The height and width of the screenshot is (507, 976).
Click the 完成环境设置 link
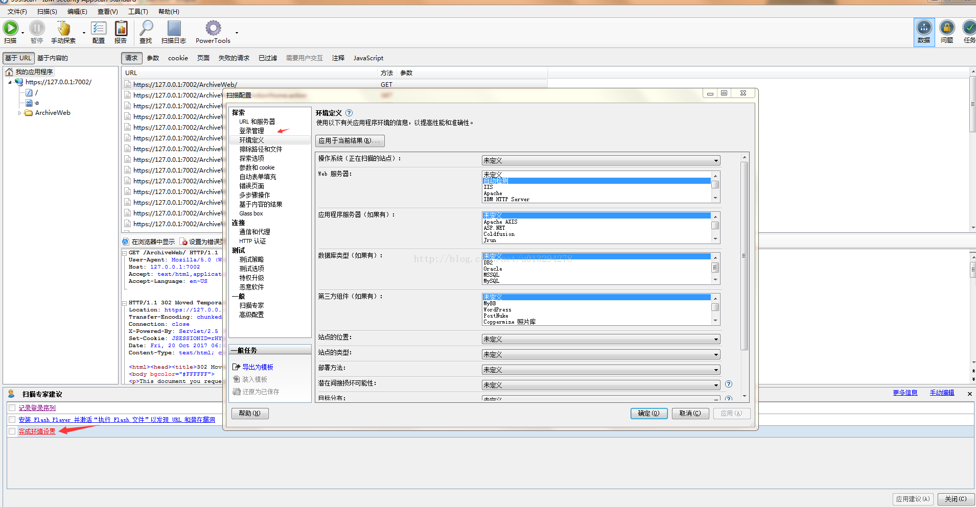pos(37,431)
